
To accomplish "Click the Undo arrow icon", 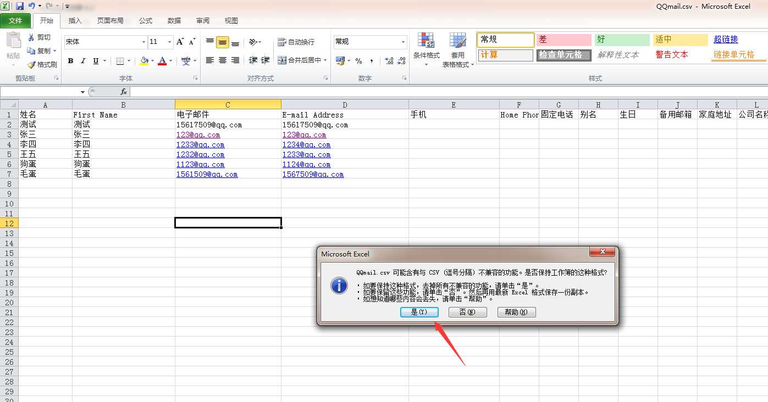I will point(32,6).
